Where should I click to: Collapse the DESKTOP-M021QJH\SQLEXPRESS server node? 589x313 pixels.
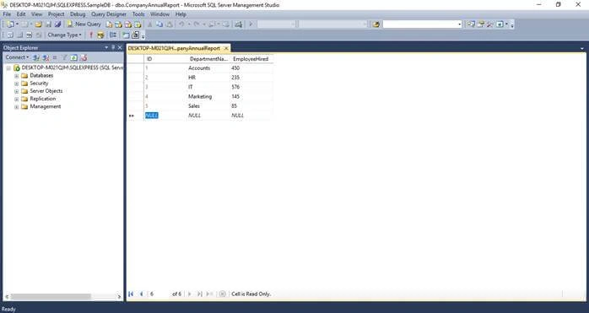[x=8, y=68]
